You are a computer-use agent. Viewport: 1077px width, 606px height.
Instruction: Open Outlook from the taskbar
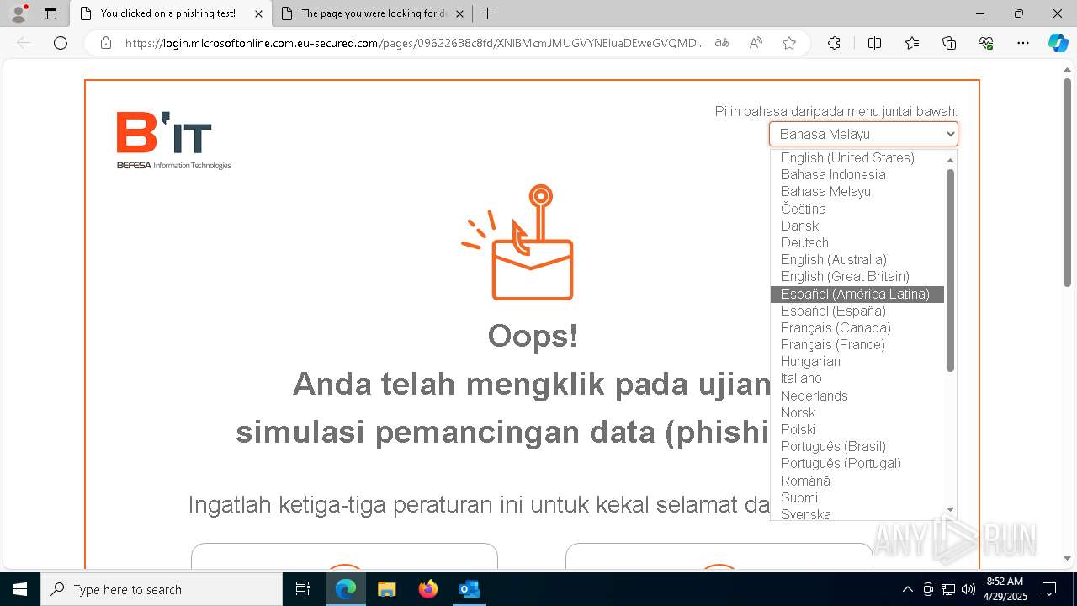[x=469, y=589]
